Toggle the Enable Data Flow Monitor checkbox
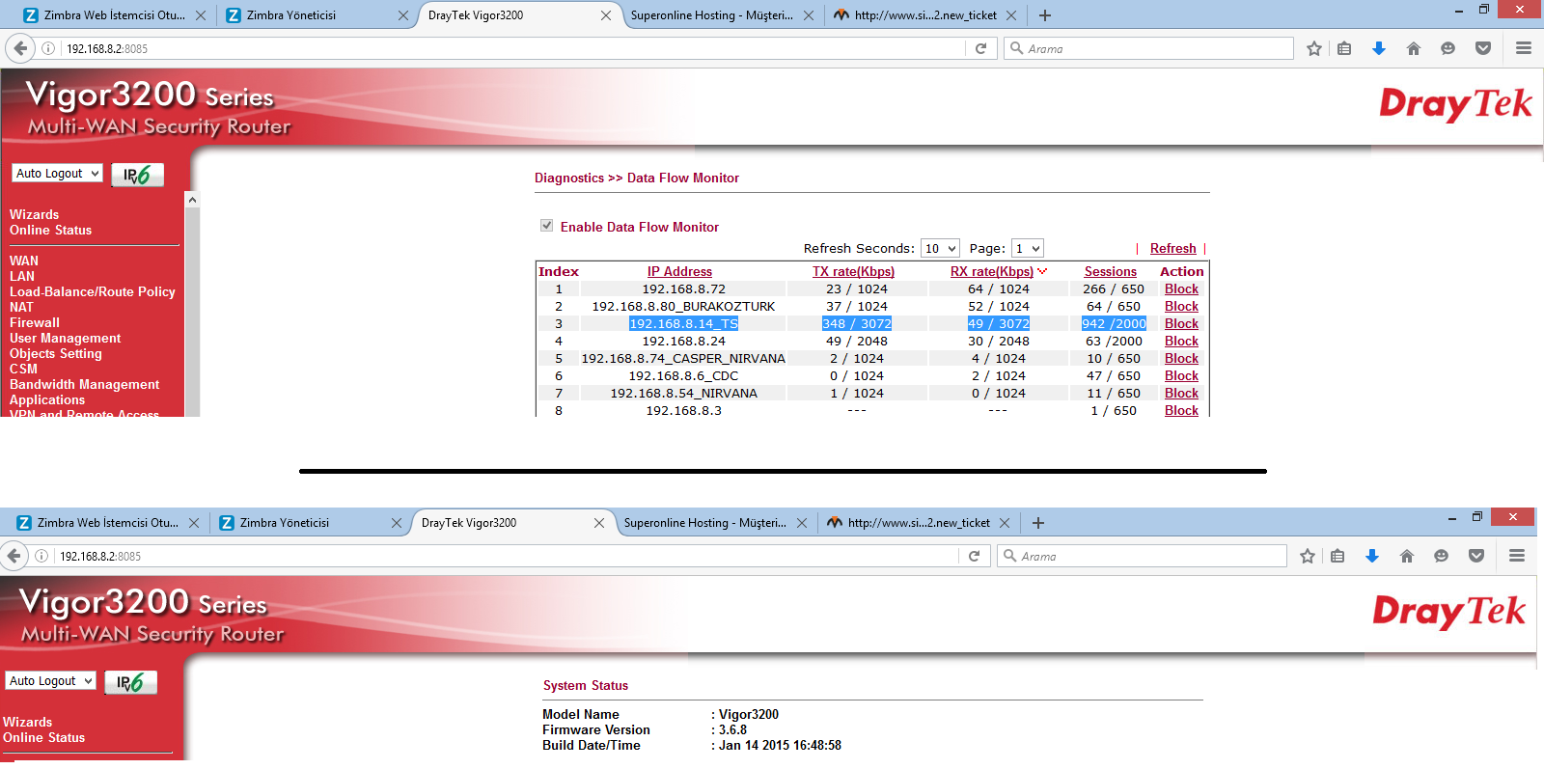Viewport: 1544px width, 769px height. 547,226
